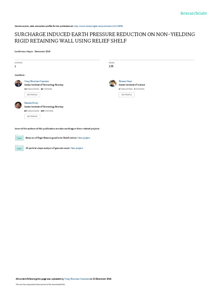Click project folder icon for 3D particle shape
Screen dimensions: 218x291
[x=19, y=148]
